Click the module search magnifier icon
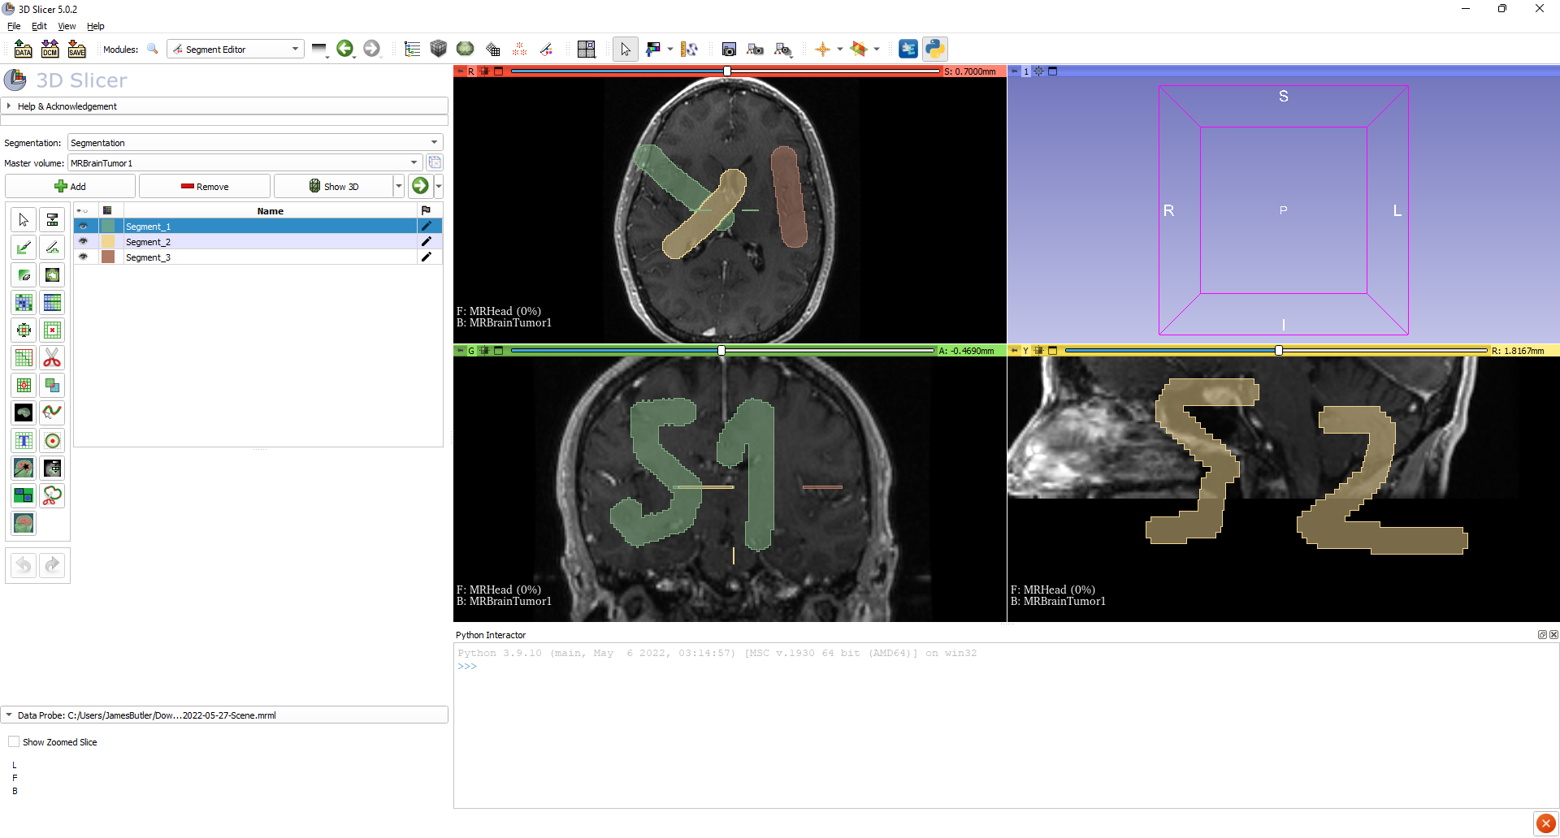Screen dimensions: 1560x838 (x=152, y=50)
